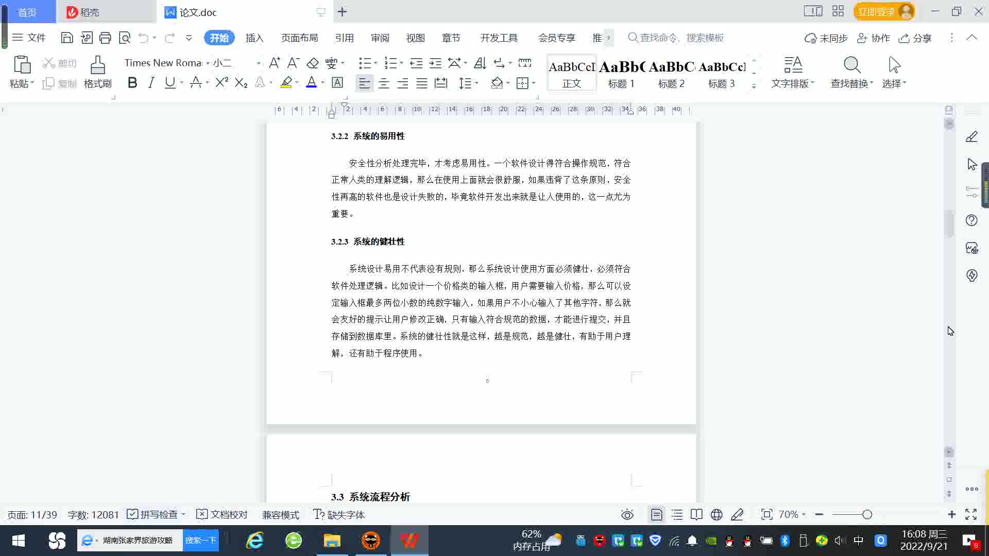Click 缺失字体 in status bar

coord(339,514)
